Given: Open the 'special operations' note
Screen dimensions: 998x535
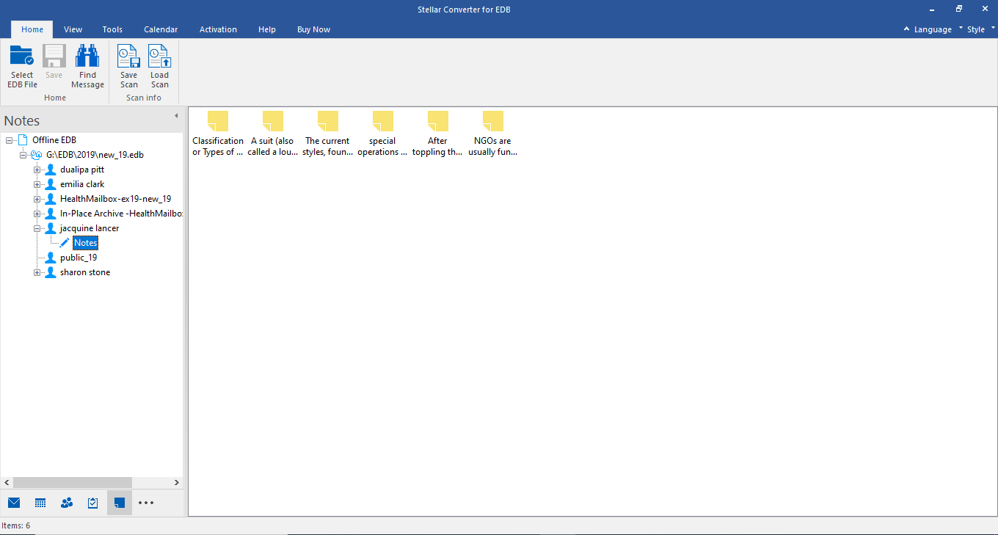Looking at the screenshot, I should click(x=382, y=134).
